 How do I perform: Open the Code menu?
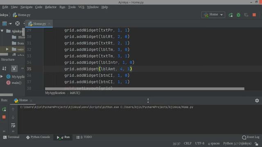[38, 7]
